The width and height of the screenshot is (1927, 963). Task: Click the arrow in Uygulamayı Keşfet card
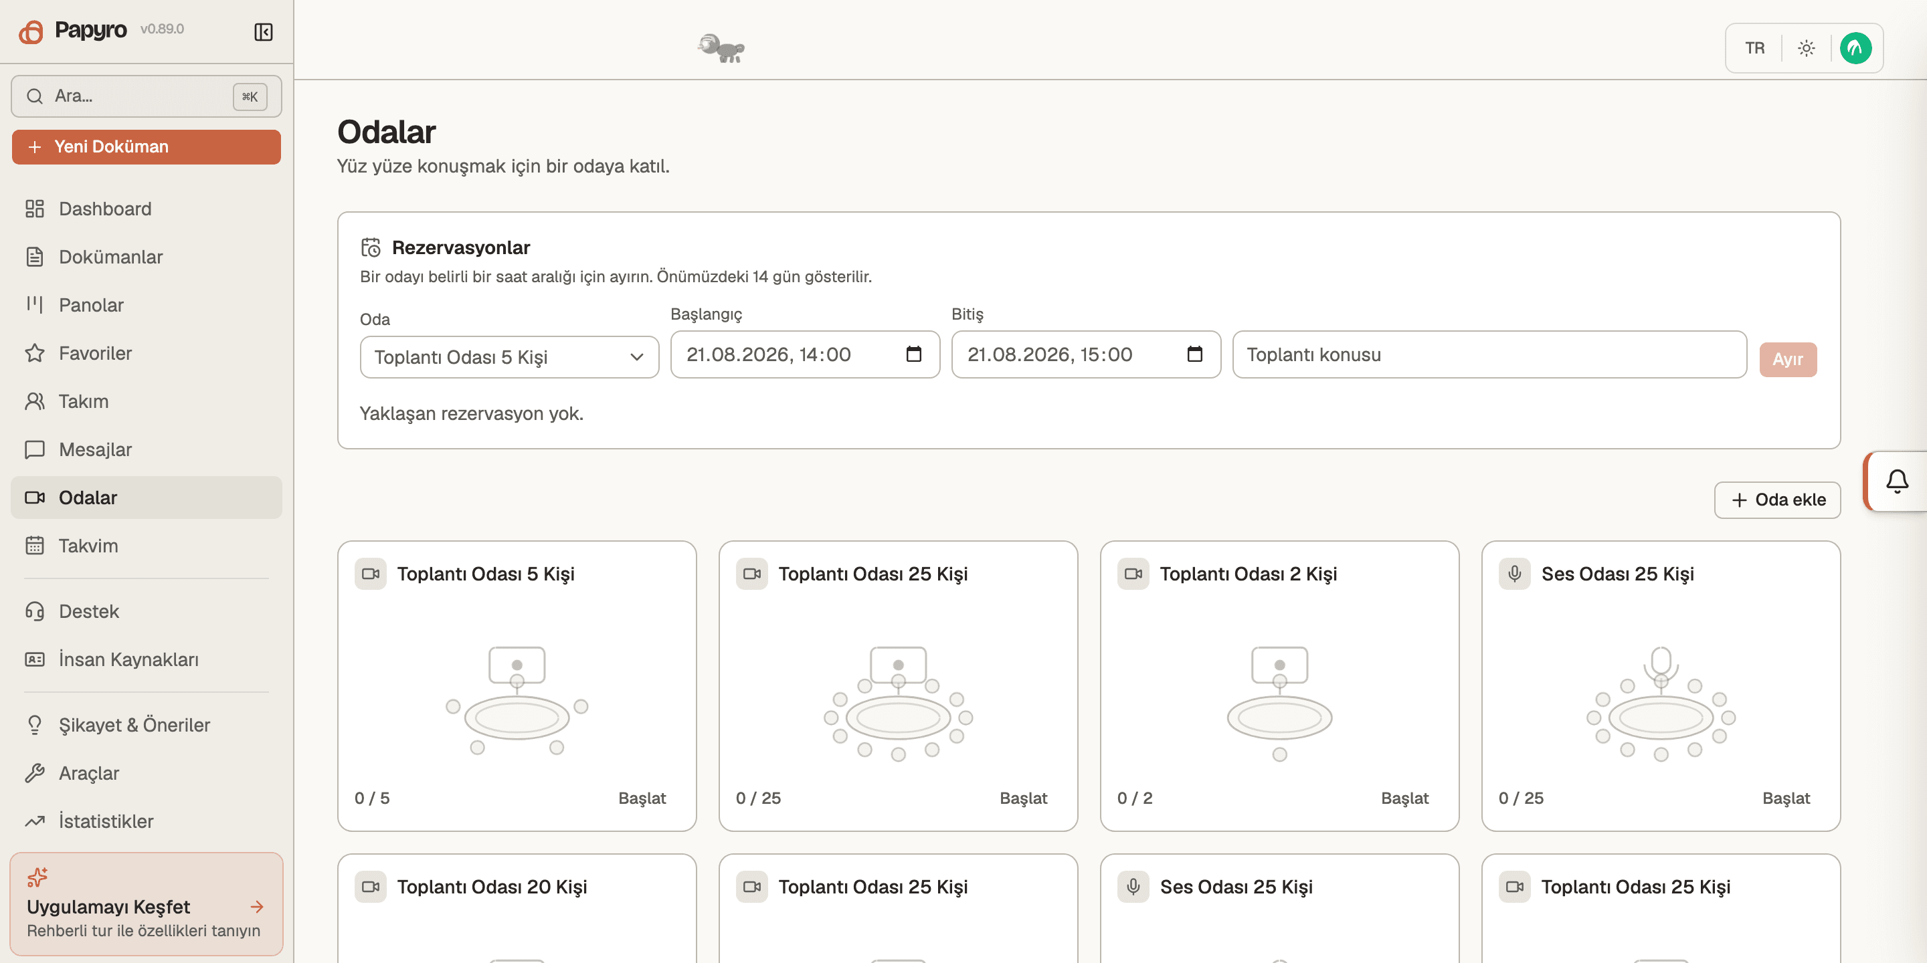coord(256,906)
